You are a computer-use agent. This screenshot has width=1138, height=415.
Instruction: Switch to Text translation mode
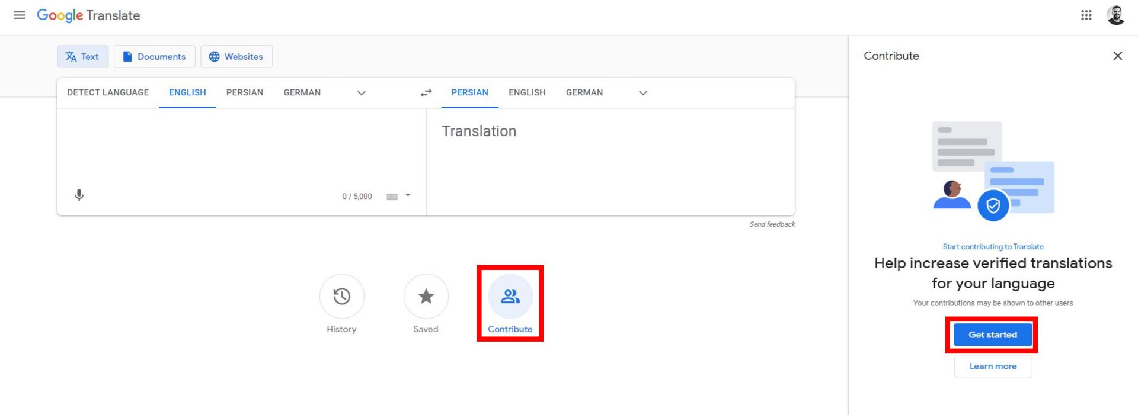tap(83, 57)
